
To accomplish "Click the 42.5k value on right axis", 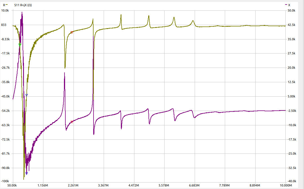I will [x=291, y=25].
